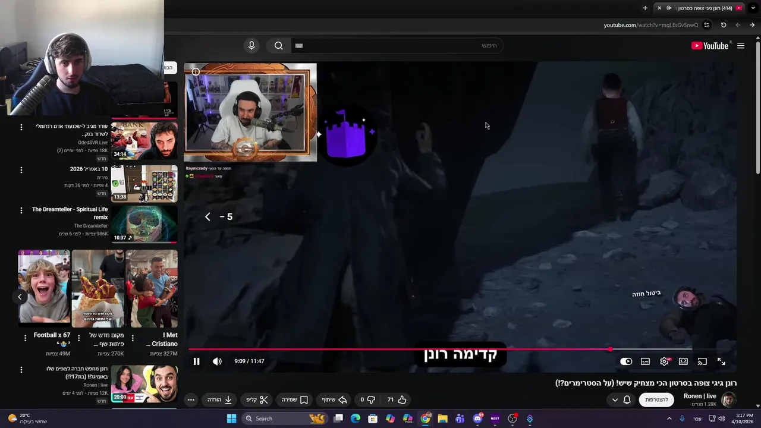This screenshot has width=761, height=428.
Task: Open File Explorer from the taskbar
Action: pos(442,418)
